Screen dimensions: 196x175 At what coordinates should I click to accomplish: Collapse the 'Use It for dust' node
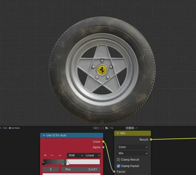44,135
